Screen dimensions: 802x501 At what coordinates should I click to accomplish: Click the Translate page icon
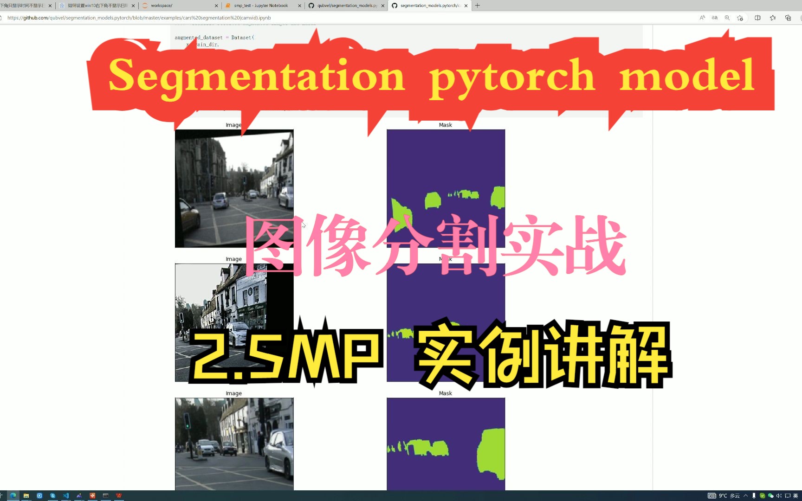715,18
